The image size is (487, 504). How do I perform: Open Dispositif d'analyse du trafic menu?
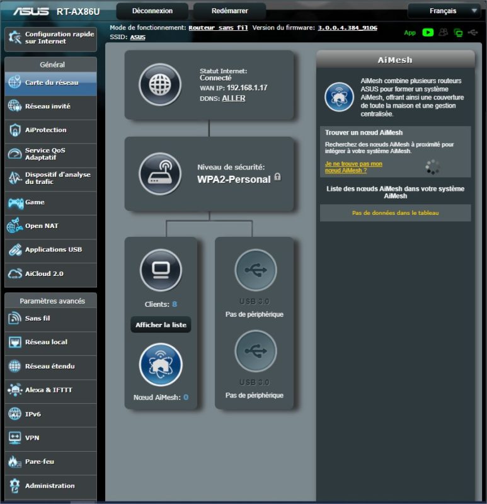tap(51, 178)
